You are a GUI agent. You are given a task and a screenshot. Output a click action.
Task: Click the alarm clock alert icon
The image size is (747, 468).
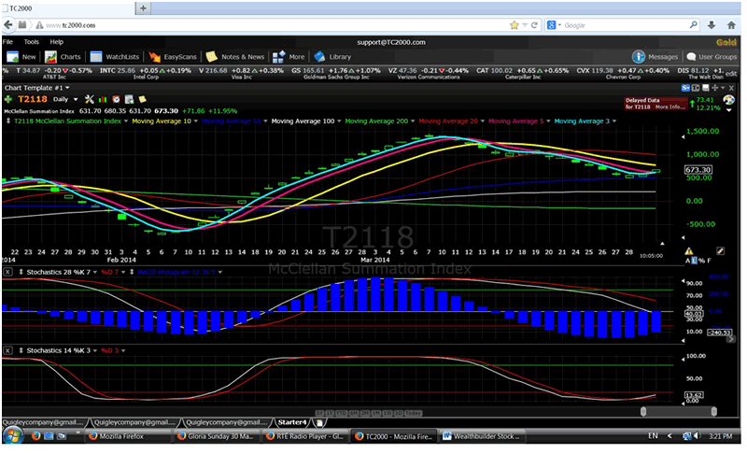coord(116,99)
